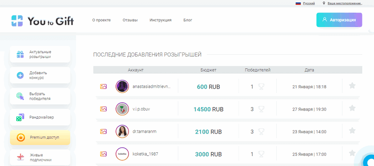Click the location pin icon

coord(324,3)
